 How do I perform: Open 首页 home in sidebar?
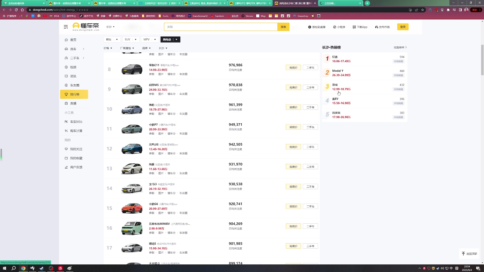point(73,40)
